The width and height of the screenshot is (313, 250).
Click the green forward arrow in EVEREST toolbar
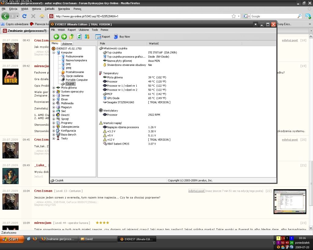point(64,37)
